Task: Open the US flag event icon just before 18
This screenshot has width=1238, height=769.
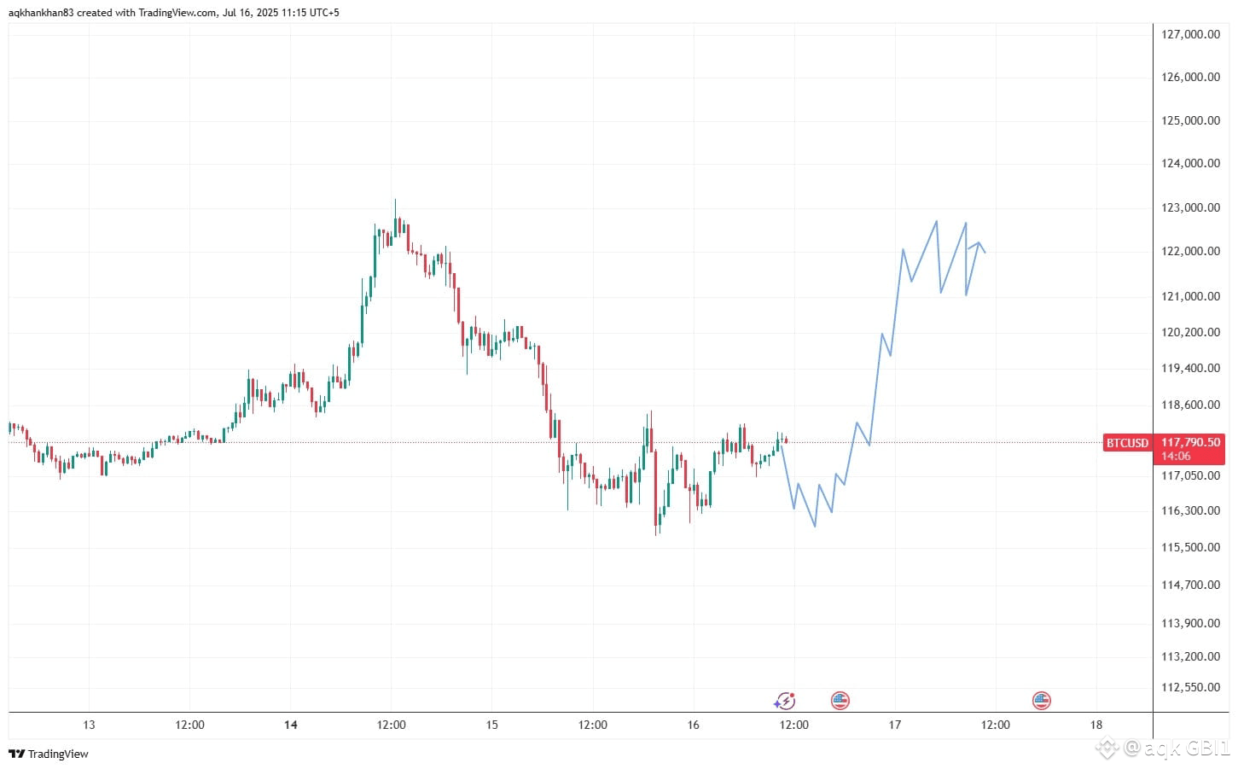Action: coord(1041,702)
